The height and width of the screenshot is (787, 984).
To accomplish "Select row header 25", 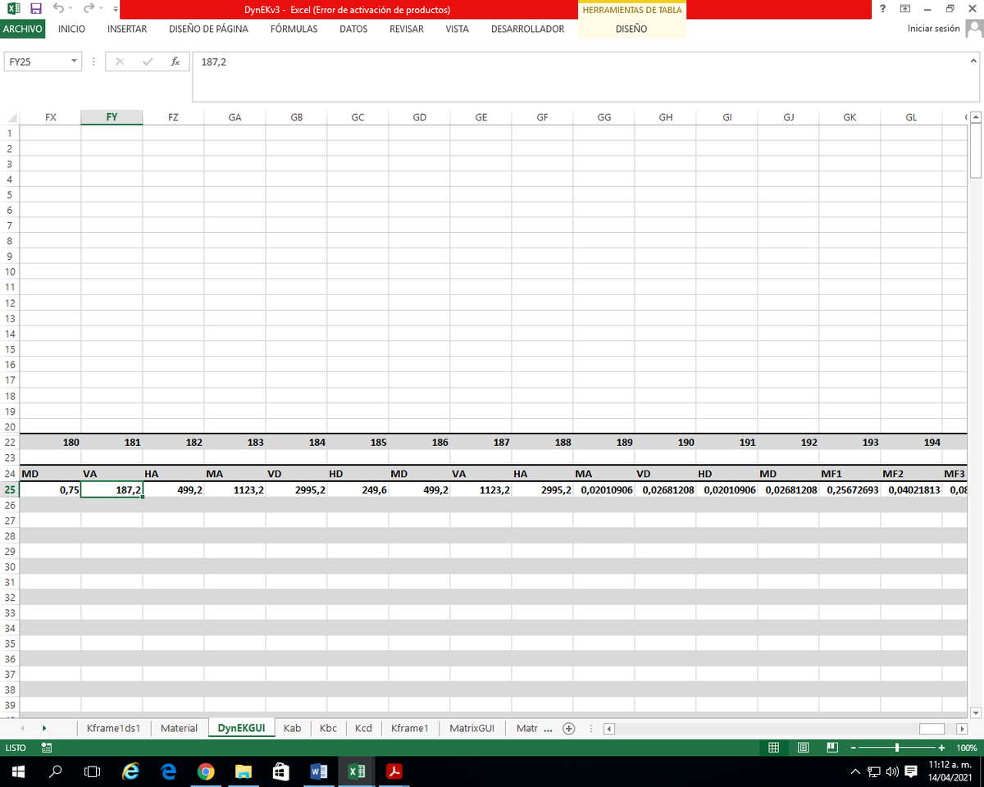I will point(10,489).
